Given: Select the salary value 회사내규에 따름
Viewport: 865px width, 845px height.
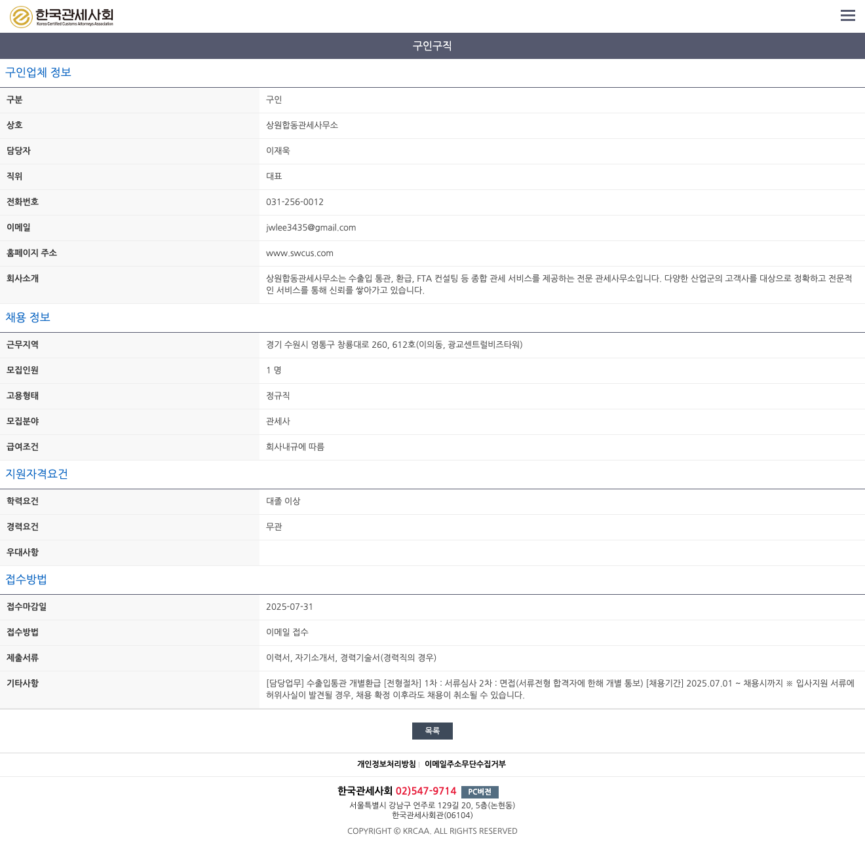Looking at the screenshot, I should [x=295, y=447].
